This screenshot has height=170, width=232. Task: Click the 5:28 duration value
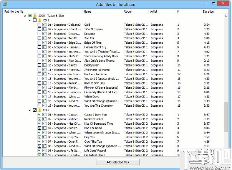(207, 87)
